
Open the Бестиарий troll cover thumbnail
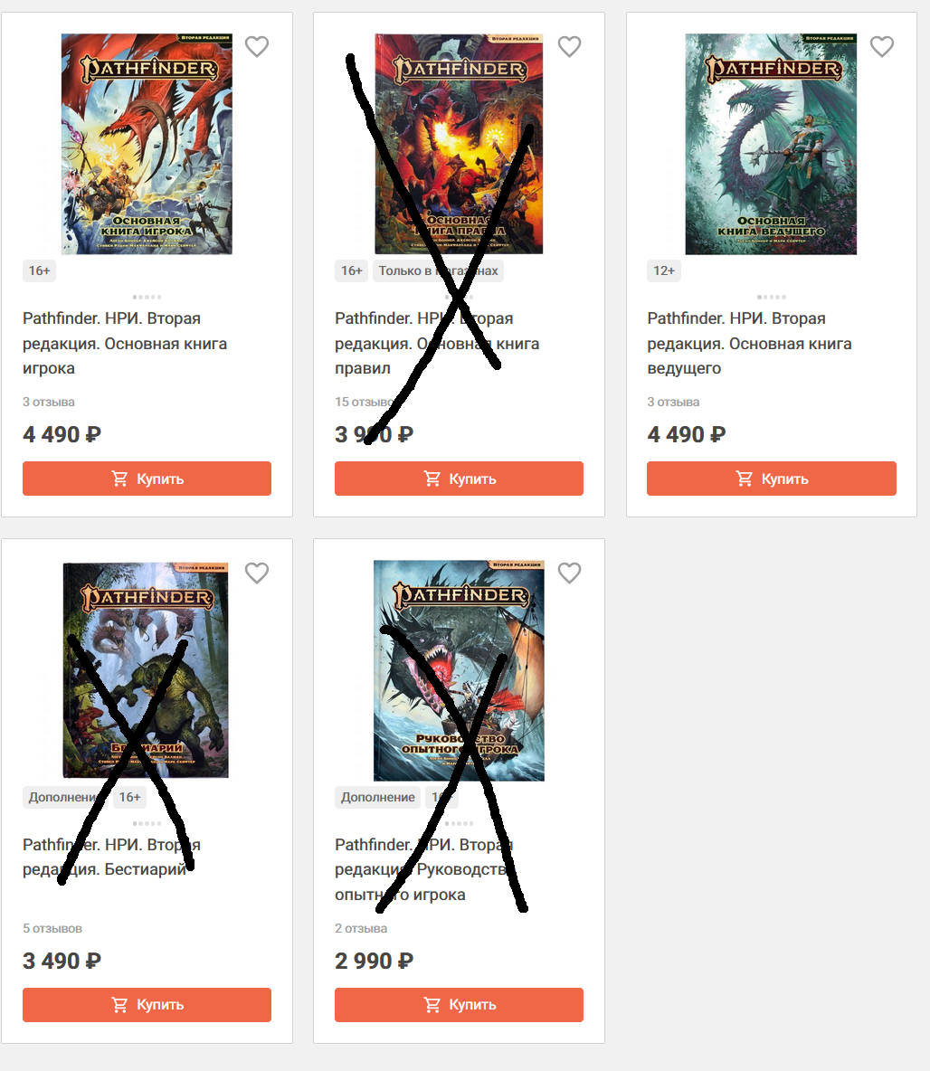point(146,670)
